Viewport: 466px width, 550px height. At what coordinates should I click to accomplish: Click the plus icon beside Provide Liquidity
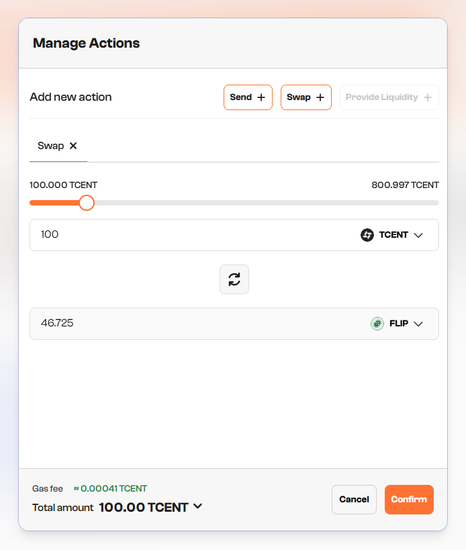(x=428, y=97)
